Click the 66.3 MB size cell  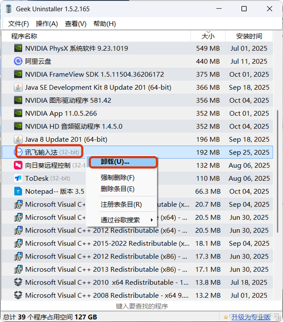point(208,191)
